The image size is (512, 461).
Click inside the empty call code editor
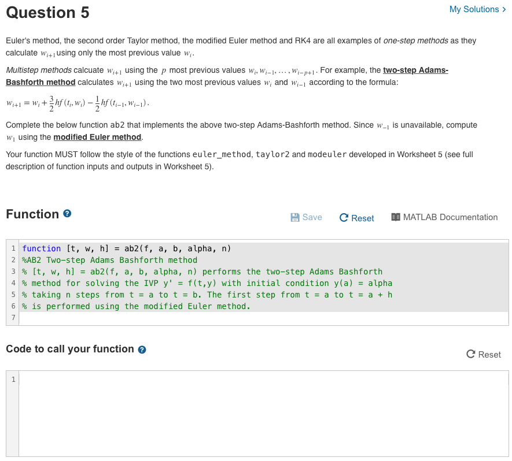[x=231, y=404]
